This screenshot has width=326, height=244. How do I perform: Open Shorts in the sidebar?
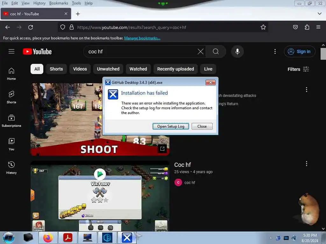pos(11,97)
